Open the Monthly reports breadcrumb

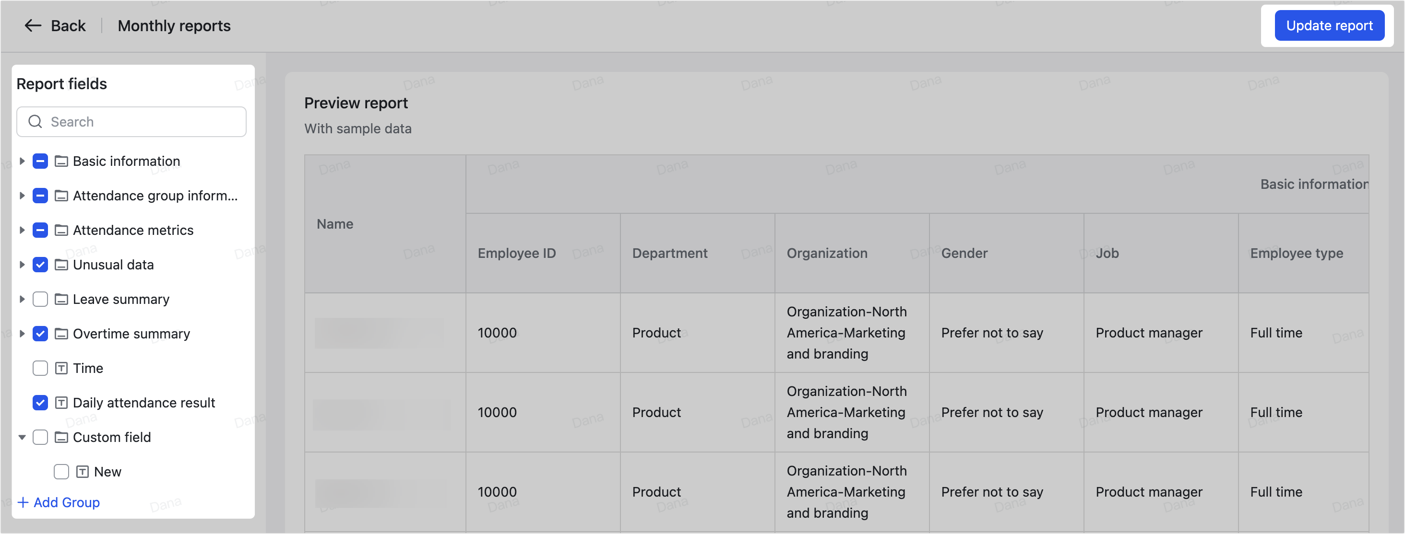(173, 25)
